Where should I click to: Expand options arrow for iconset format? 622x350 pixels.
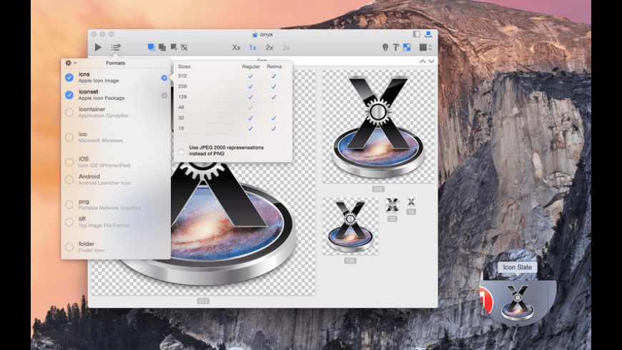(164, 95)
